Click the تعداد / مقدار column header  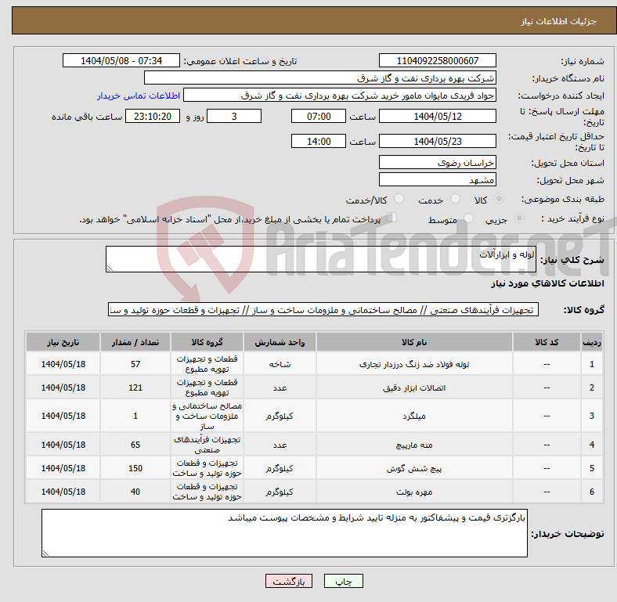pyautogui.click(x=135, y=342)
